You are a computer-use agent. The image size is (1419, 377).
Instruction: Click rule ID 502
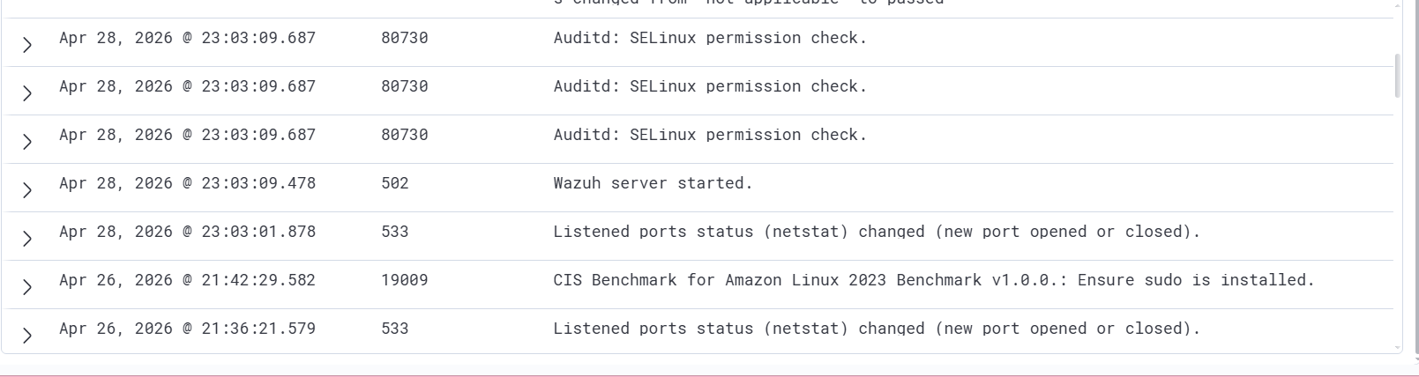click(x=395, y=183)
